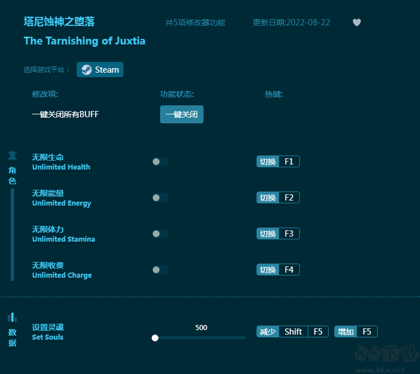Viewport: 420px width, 374px height.
Task: Click the Set Souls slider handle
Action: click(x=155, y=338)
